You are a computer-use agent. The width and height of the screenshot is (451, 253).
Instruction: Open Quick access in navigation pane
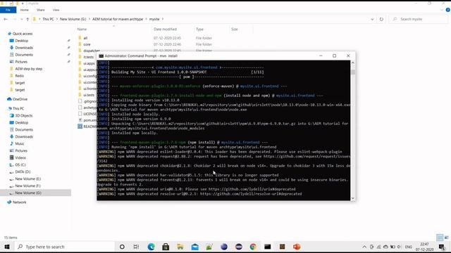[23, 34]
